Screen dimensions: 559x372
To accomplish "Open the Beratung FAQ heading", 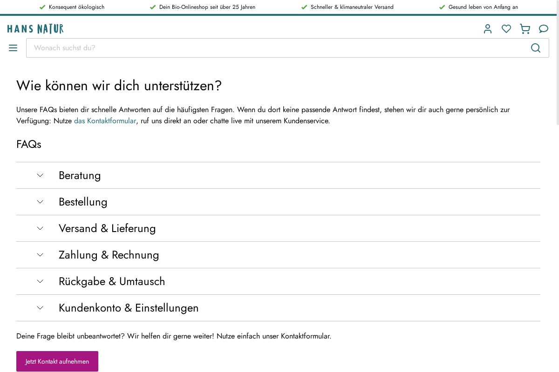I will click(x=80, y=175).
